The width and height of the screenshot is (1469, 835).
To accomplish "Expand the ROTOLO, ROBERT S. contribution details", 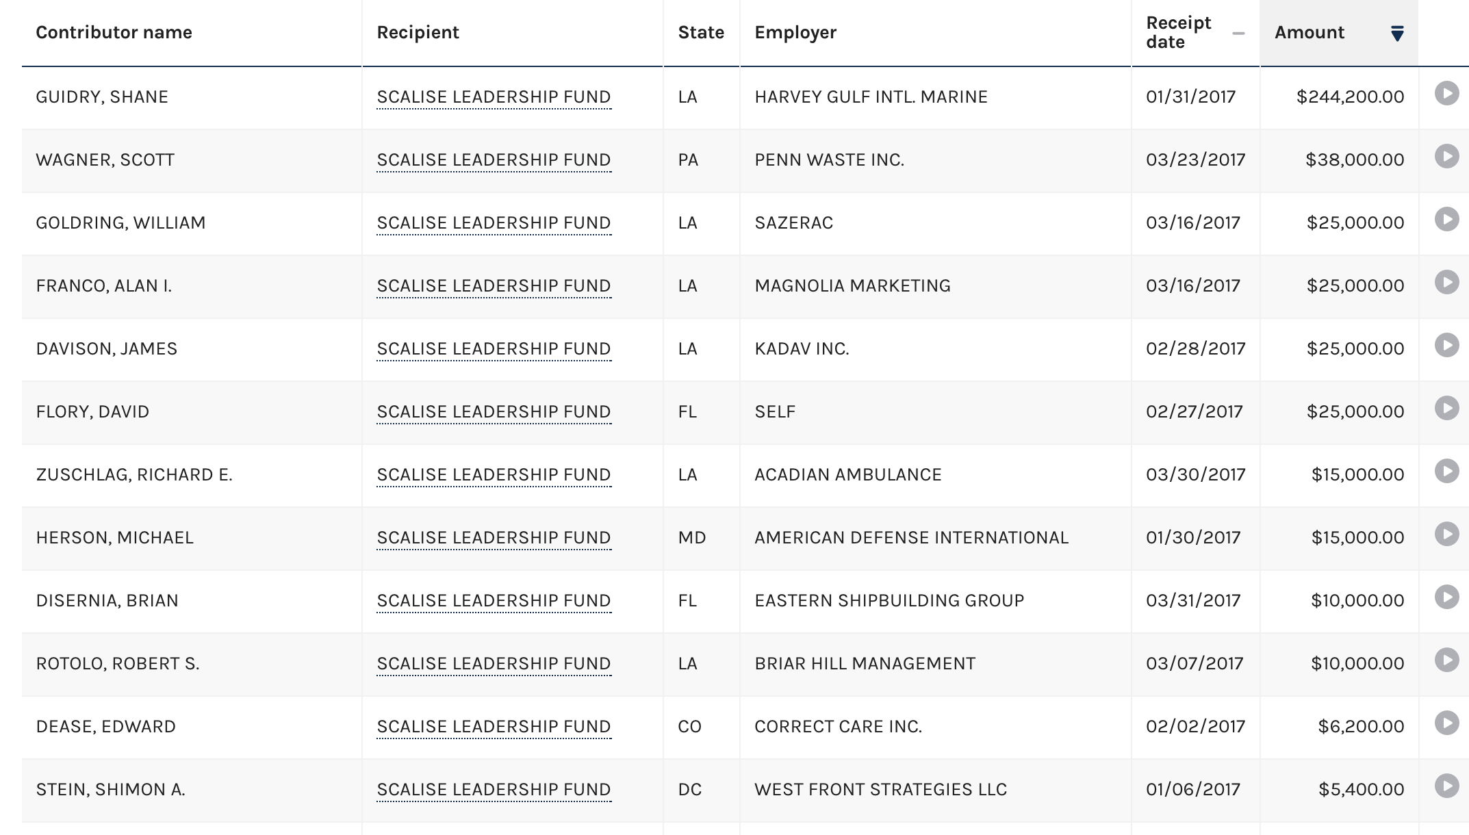I will click(1446, 660).
